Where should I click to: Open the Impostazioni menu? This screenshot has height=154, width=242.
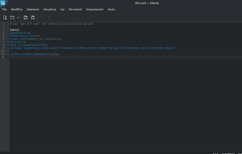tap(95, 9)
